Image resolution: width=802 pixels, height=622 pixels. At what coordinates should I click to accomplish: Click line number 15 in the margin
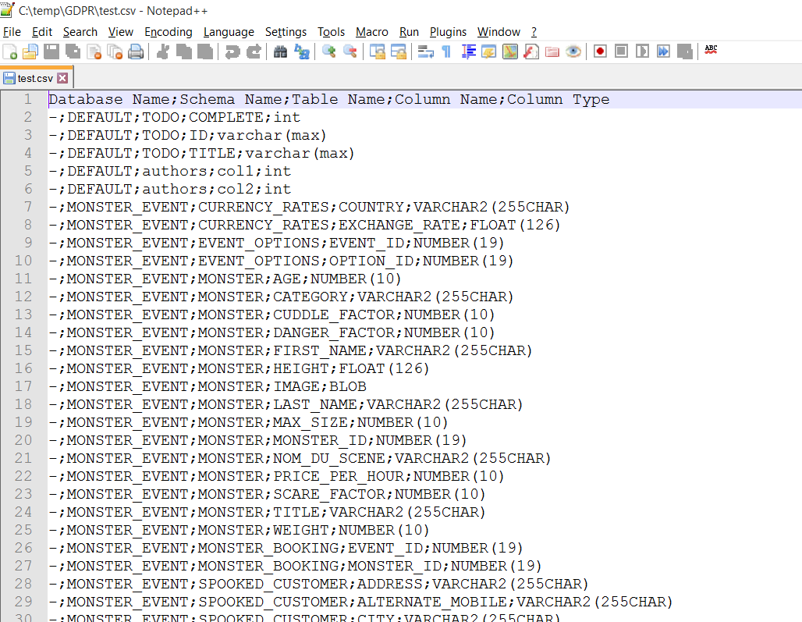click(23, 350)
